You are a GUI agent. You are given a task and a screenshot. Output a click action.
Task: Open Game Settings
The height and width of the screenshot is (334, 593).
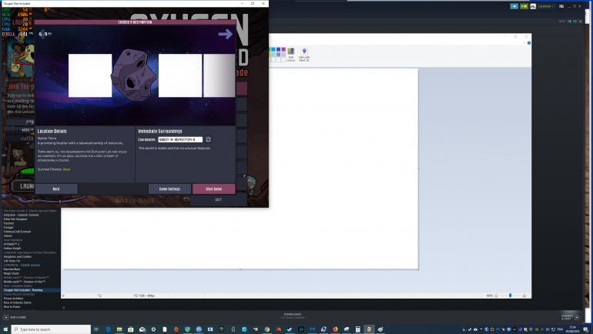coord(169,189)
